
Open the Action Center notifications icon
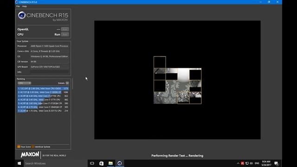tap(277, 163)
